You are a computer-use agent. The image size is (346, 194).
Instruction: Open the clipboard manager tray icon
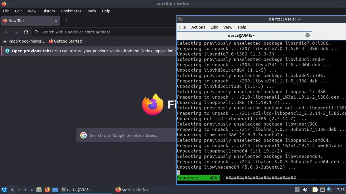point(315,190)
